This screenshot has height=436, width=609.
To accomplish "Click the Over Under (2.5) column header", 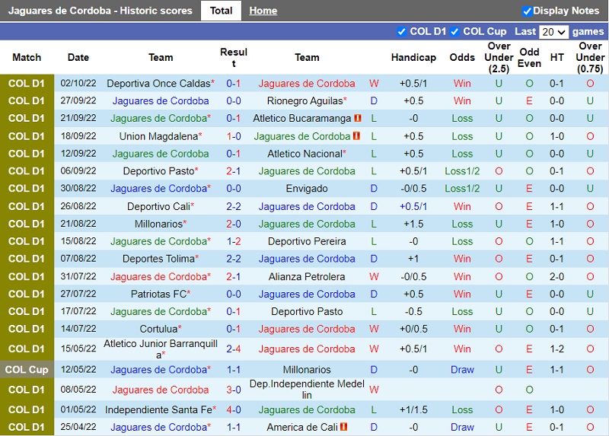I will (x=499, y=58).
